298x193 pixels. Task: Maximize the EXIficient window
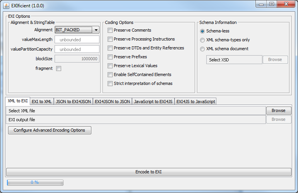pos(272,4)
